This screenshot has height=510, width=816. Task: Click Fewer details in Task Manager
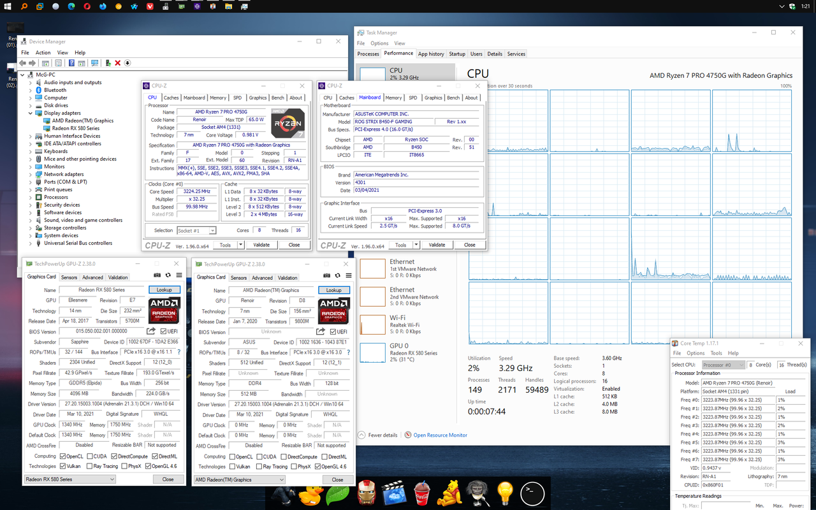coord(378,435)
